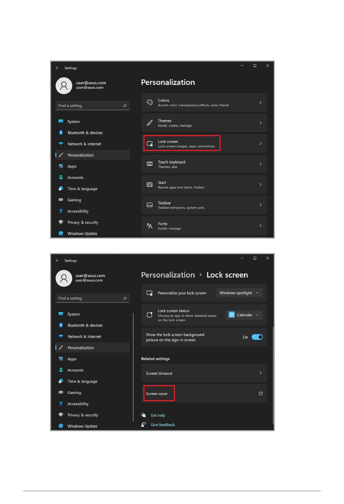
Task: Click the Start menu settings icon
Action: pos(150,185)
